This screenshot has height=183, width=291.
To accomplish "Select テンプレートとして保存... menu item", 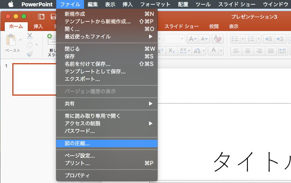I will tap(107, 71).
